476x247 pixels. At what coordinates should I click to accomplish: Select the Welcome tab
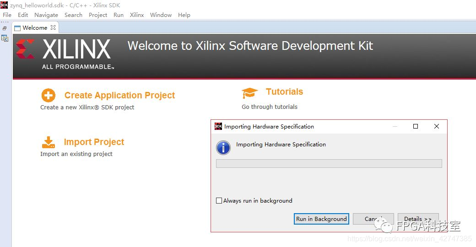click(35, 28)
